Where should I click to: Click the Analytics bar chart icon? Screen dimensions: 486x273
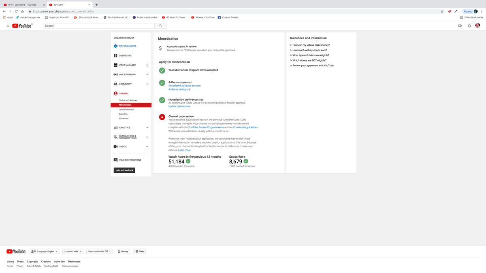pyautogui.click(x=115, y=127)
